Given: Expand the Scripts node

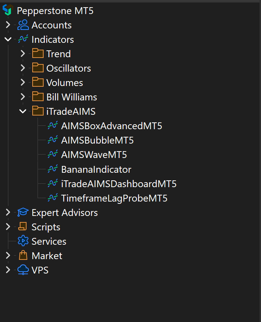Looking at the screenshot, I should click(8, 227).
